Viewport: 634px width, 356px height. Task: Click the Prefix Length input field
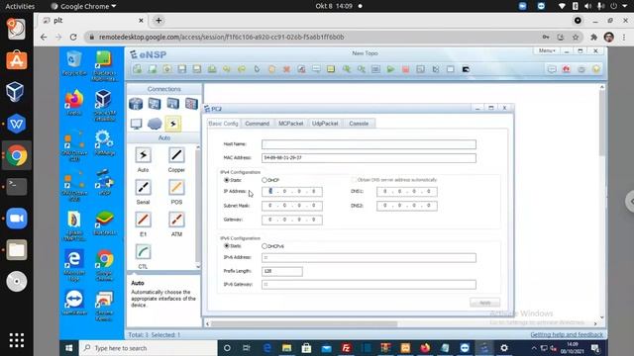pos(281,271)
